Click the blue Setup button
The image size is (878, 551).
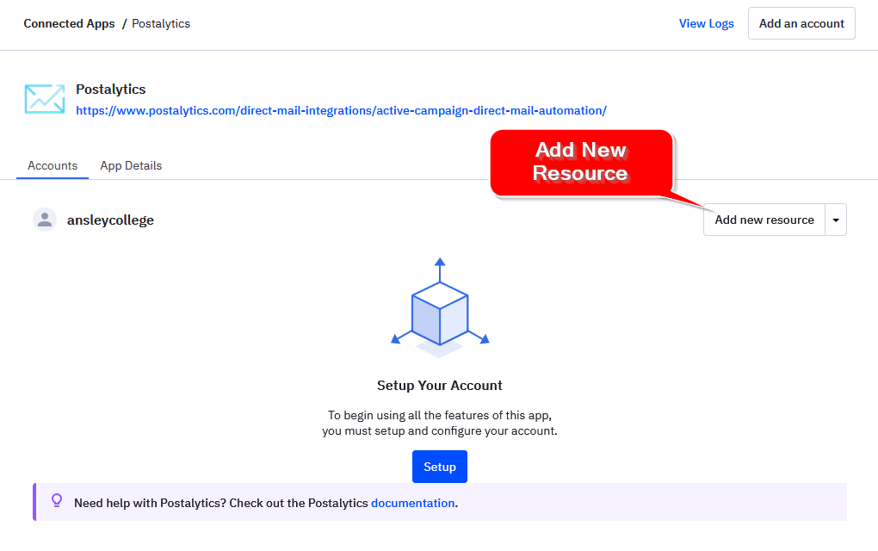[440, 467]
